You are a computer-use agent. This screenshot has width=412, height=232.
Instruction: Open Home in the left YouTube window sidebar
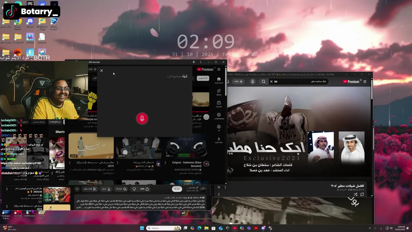[219, 80]
